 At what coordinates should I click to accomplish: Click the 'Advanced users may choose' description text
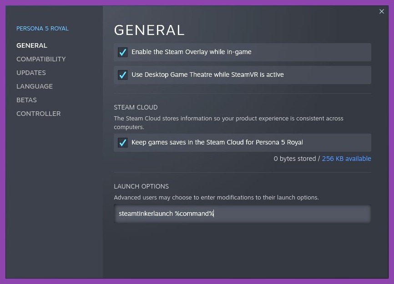pos(216,198)
